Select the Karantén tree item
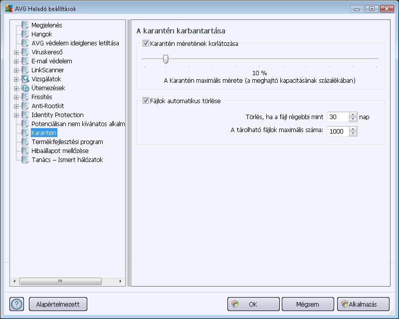Viewport: 399px width, 319px height. 44,133
